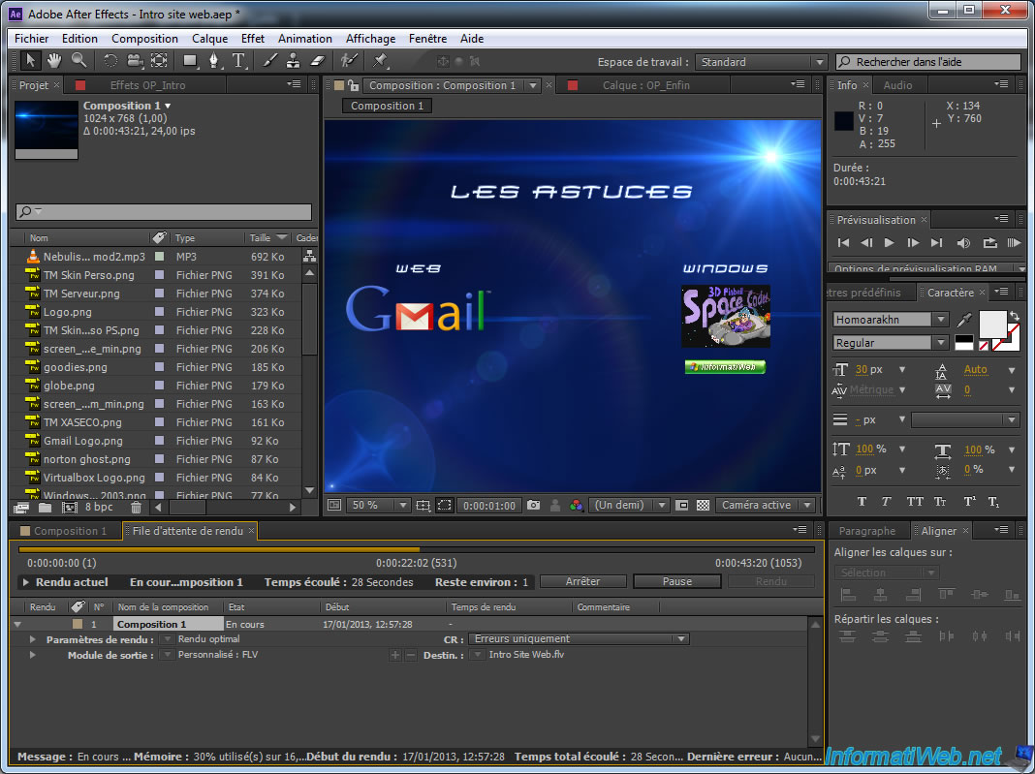Screen dimensions: 1035x774
Task: Select the Pan Behind anchor tool
Action: (x=159, y=61)
